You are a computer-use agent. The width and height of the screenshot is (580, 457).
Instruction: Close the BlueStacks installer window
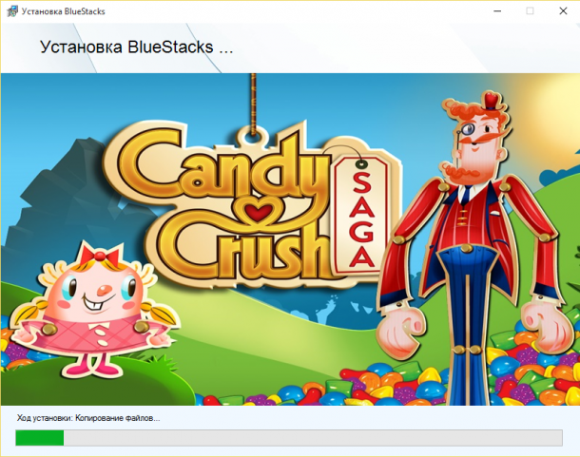(563, 11)
